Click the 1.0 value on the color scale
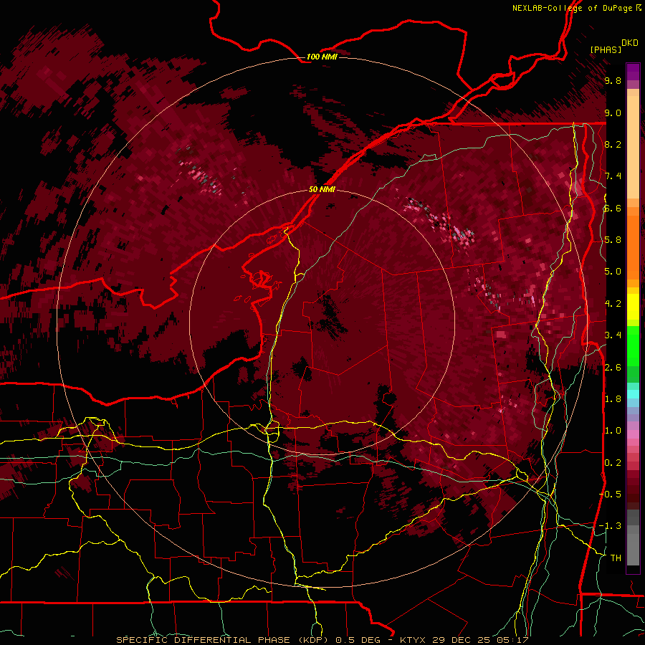 [x=613, y=431]
